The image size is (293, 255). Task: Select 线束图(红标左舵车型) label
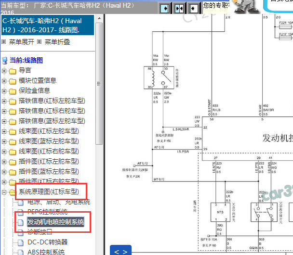point(49,131)
